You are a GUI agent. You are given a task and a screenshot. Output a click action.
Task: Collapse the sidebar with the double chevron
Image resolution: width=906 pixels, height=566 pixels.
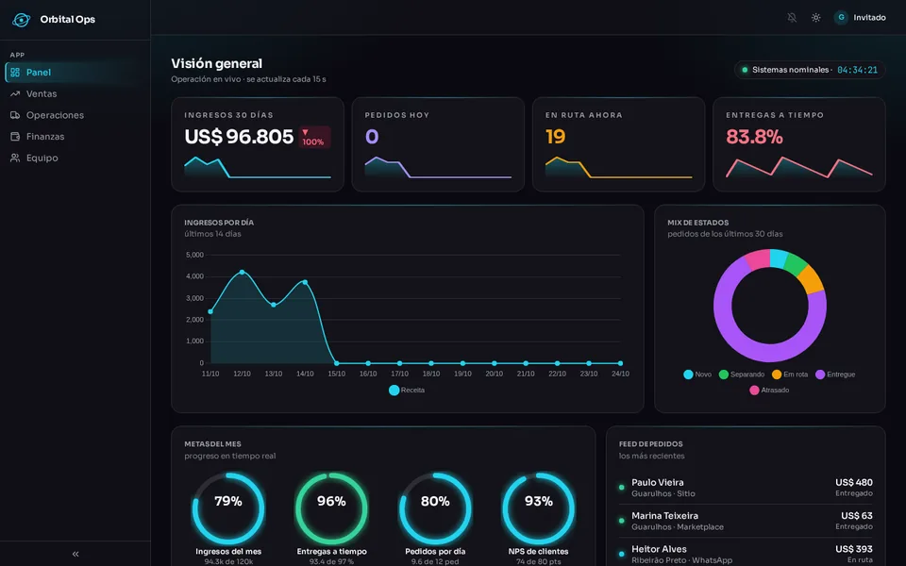point(75,554)
